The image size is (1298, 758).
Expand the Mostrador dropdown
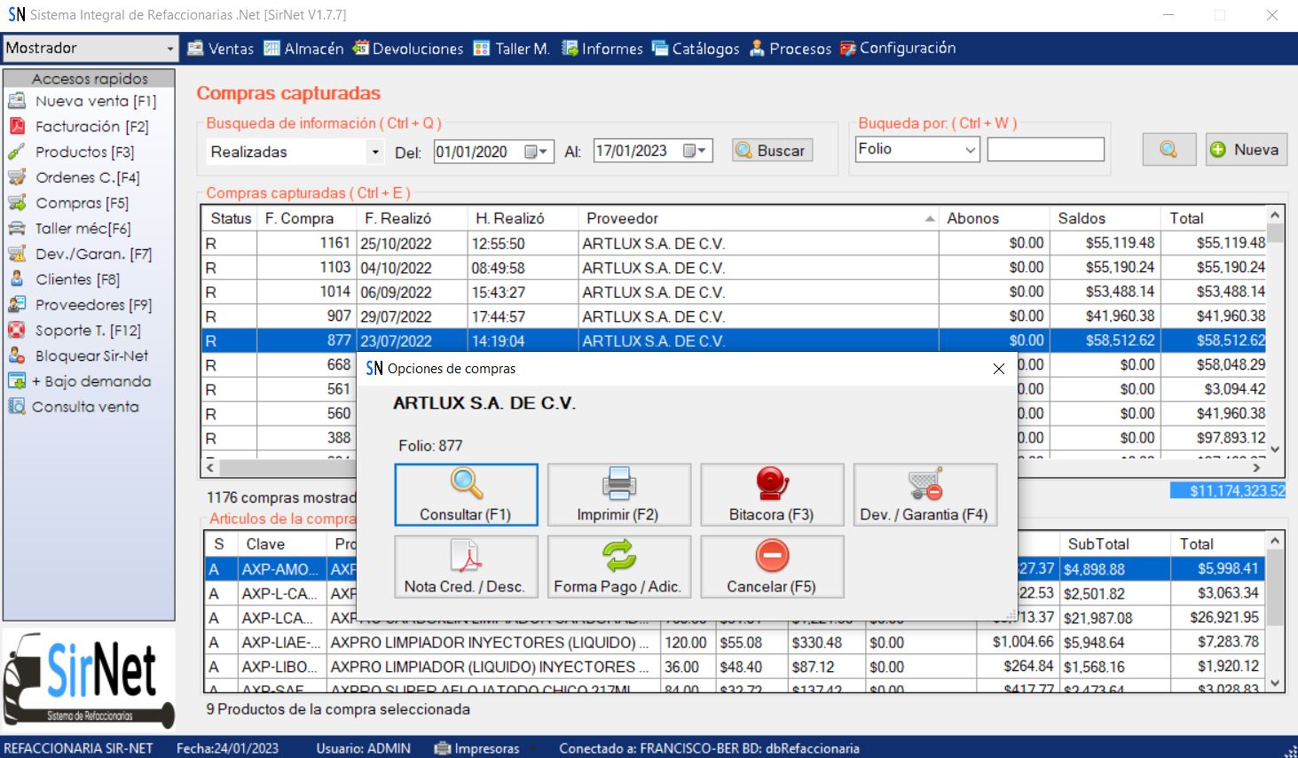(x=170, y=49)
